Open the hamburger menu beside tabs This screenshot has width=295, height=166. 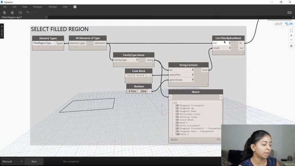(x=293, y=18)
